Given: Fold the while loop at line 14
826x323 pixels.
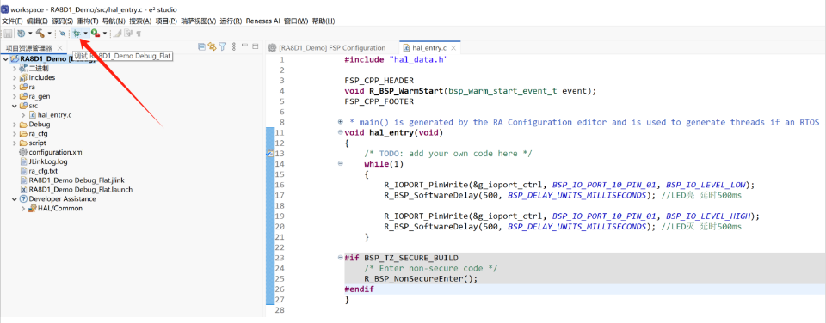Looking at the screenshot, I should (341, 163).
